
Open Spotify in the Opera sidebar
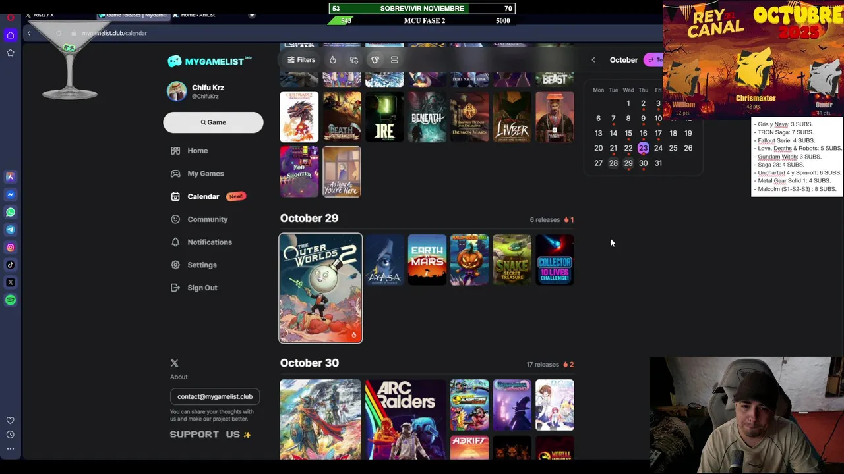click(11, 300)
